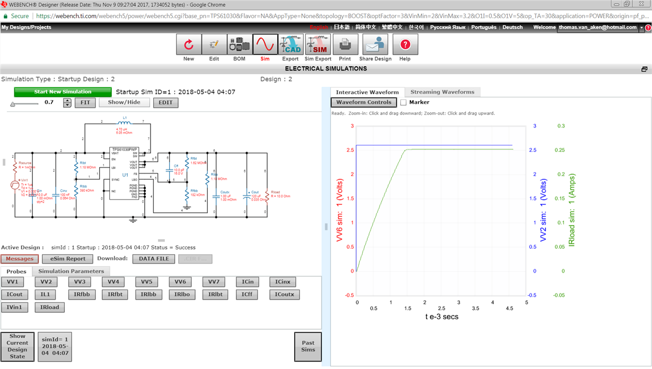The width and height of the screenshot is (652, 369).
Task: Enable the Marker checkbox
Action: (x=403, y=102)
